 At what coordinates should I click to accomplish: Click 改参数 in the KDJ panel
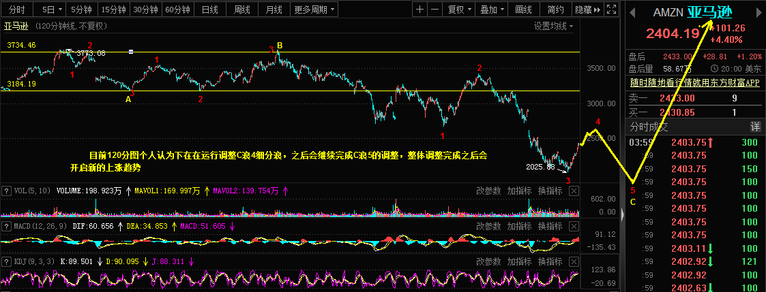tap(488, 261)
